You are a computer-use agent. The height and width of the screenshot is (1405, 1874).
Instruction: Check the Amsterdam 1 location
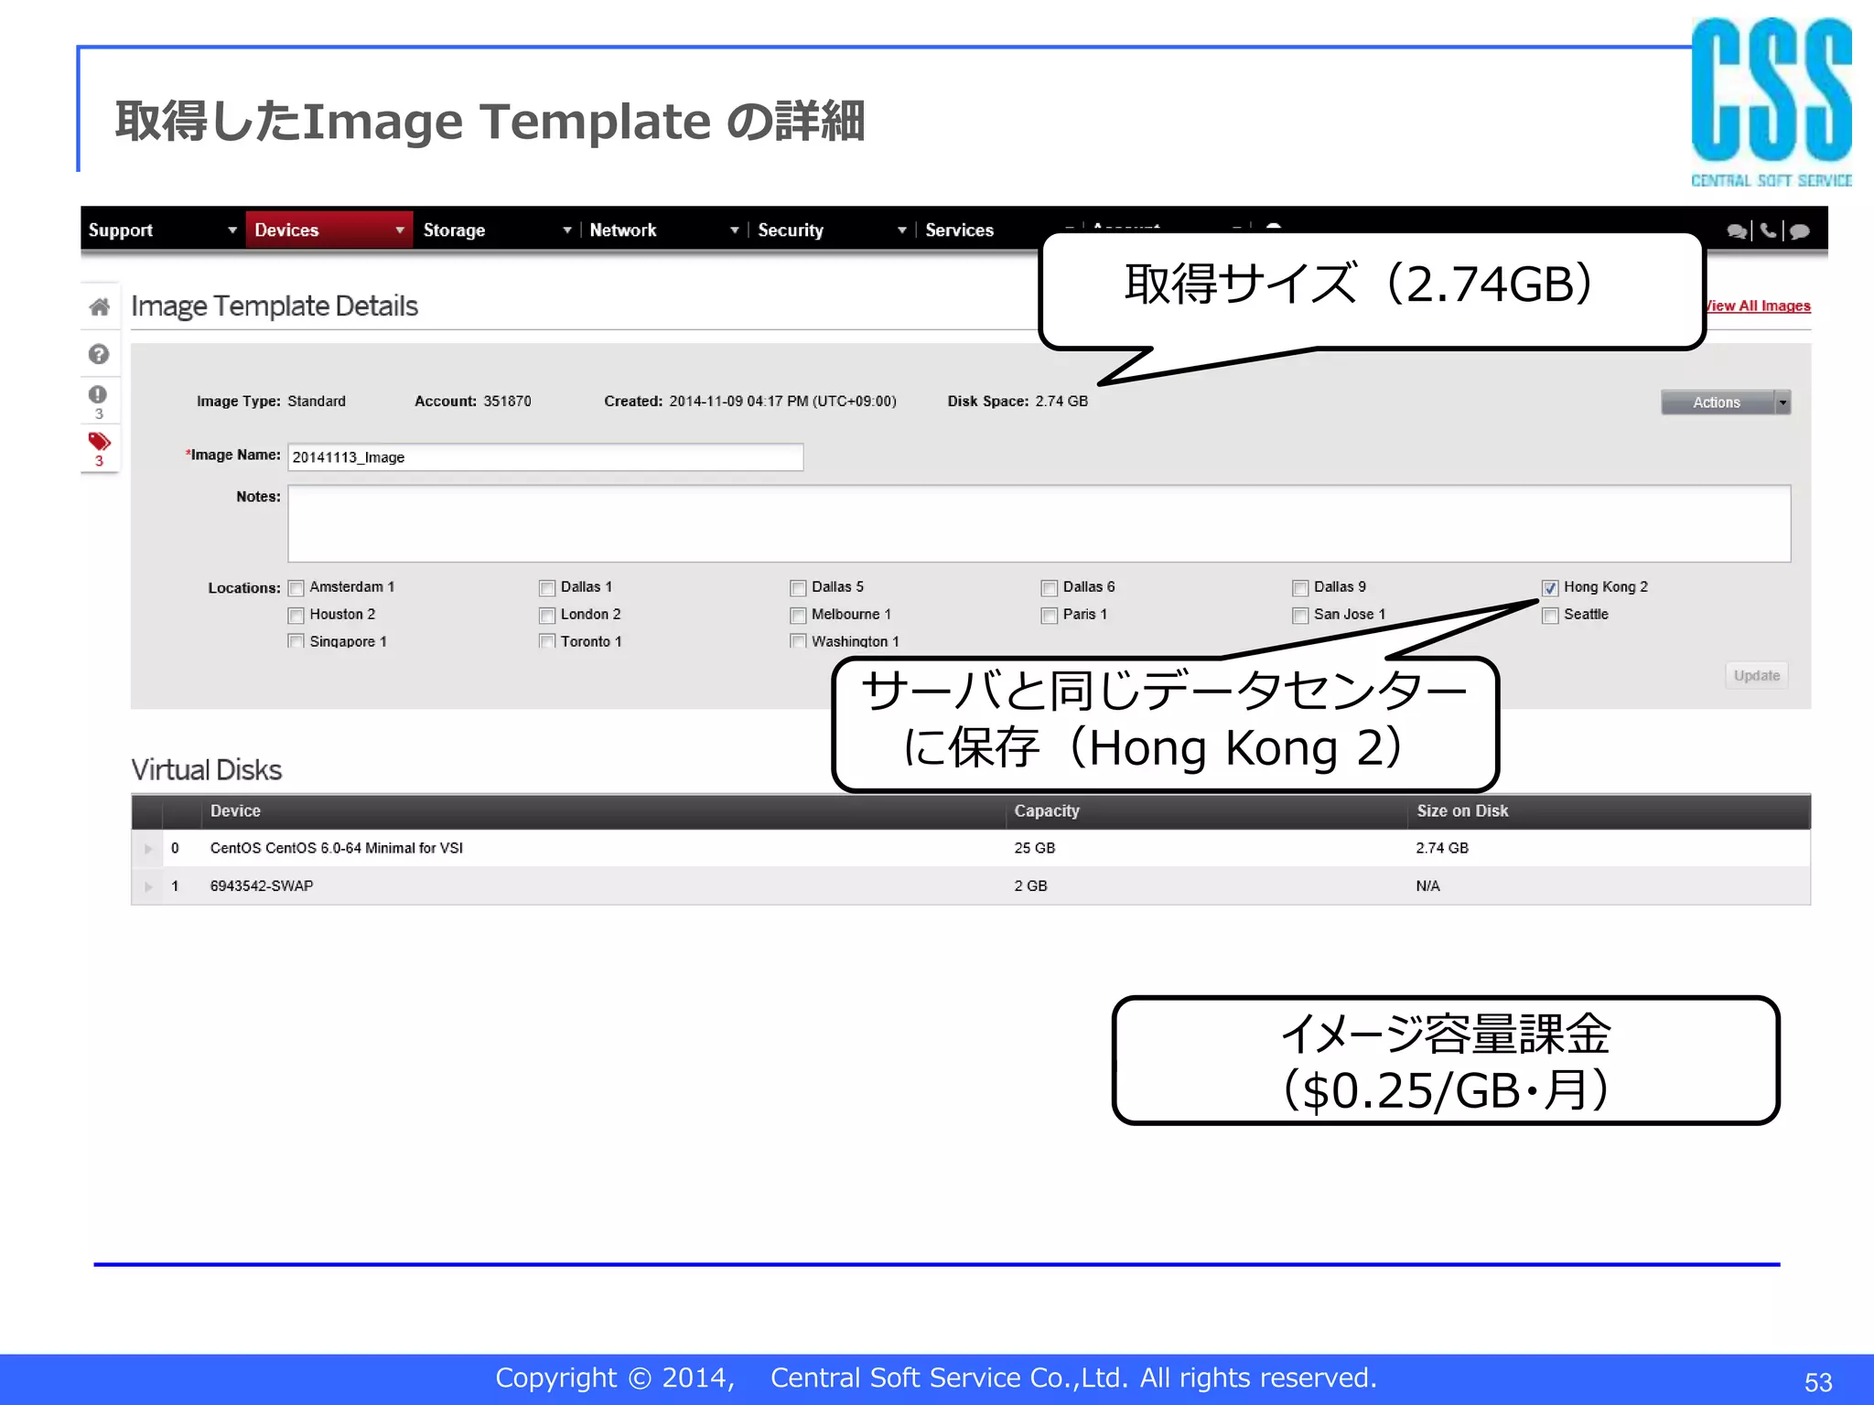coord(296,588)
